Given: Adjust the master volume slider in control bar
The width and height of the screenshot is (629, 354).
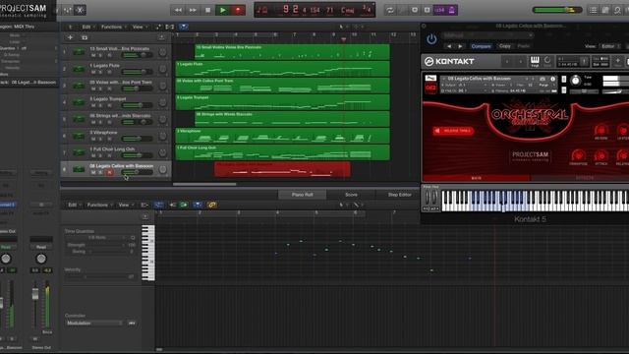Looking at the screenshot, I should tap(557, 10).
